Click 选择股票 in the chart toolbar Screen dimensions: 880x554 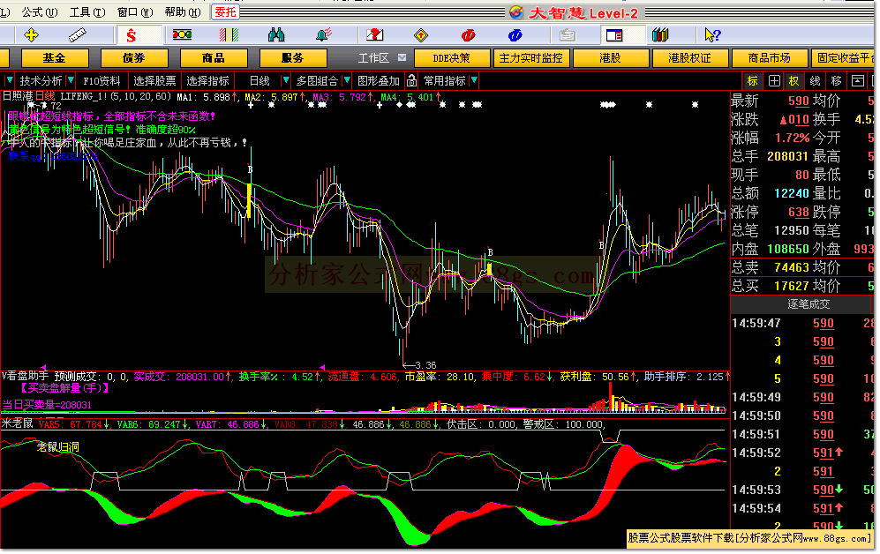point(154,81)
